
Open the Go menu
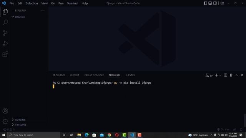point(53,3)
